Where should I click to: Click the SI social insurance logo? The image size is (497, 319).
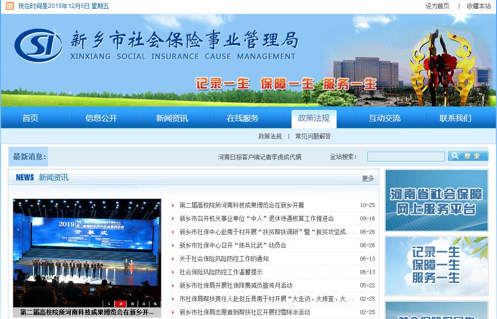38,46
